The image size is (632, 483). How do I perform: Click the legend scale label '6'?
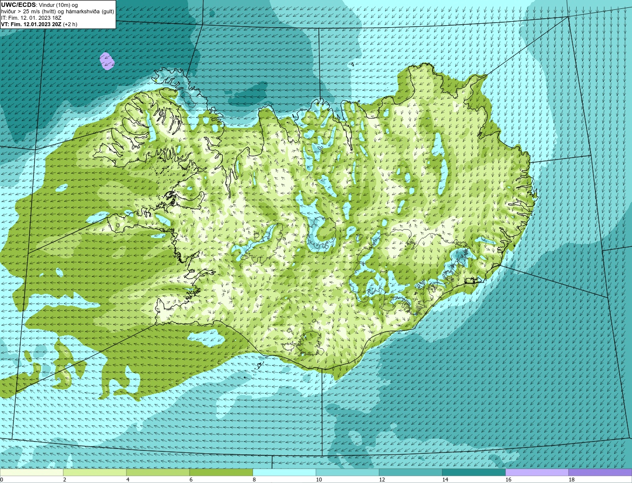(191, 480)
